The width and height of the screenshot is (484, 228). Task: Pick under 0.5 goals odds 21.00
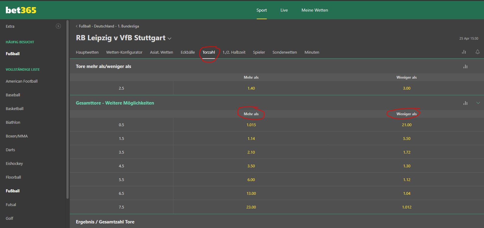point(407,125)
